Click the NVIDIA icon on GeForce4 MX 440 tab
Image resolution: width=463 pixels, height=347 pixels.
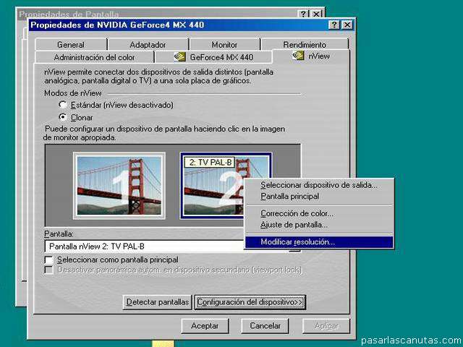point(181,56)
